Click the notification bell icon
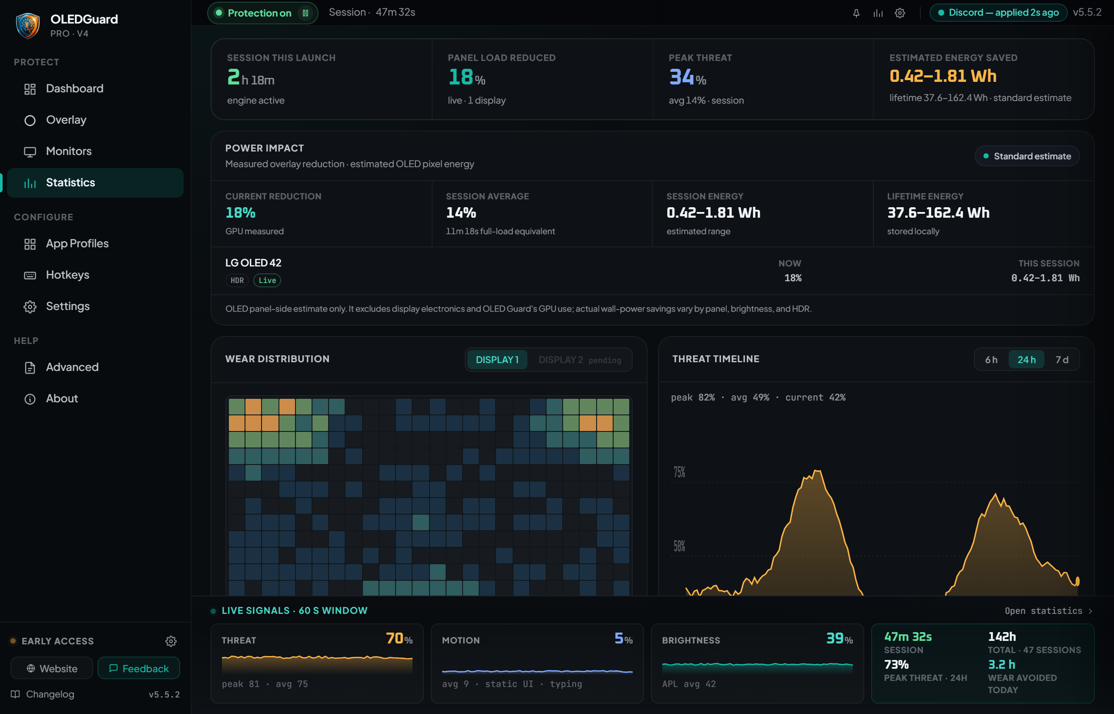The width and height of the screenshot is (1114, 714). tap(856, 13)
